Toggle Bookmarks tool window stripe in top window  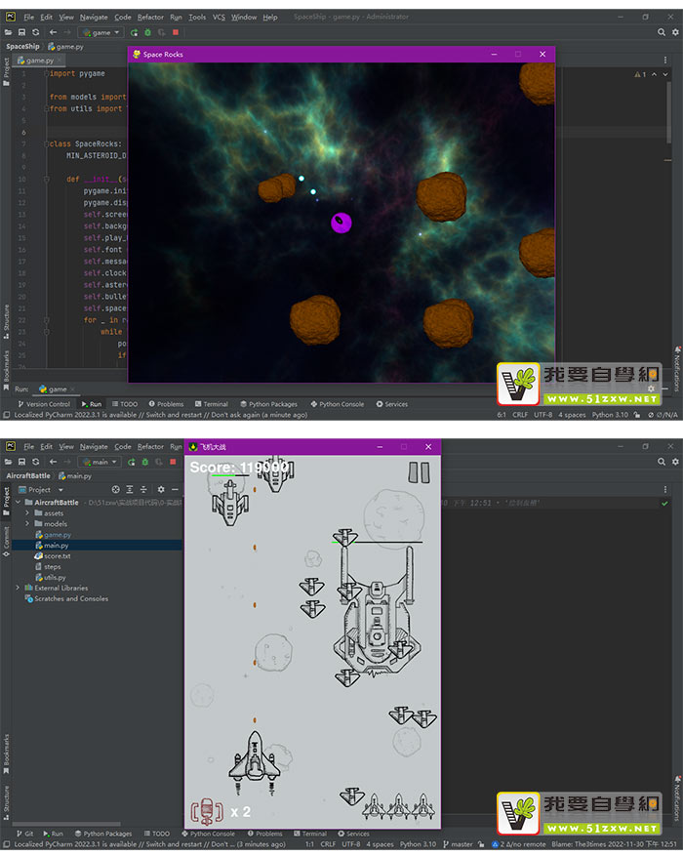click(6, 370)
